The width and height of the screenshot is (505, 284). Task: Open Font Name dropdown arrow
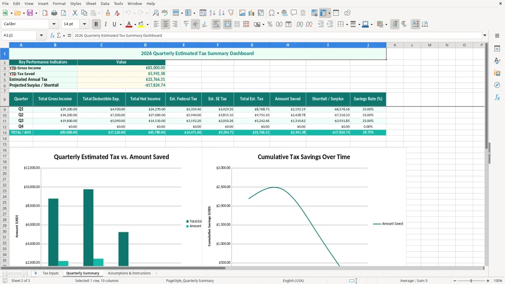click(x=53, y=24)
